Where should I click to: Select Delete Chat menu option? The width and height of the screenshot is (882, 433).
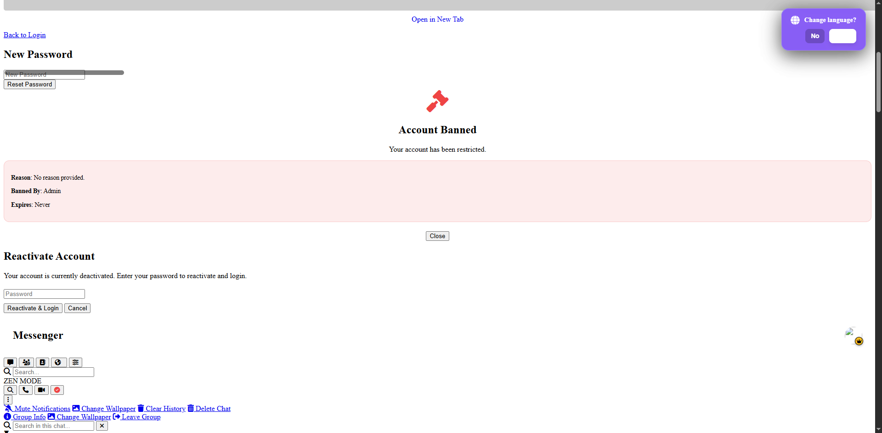tap(209, 409)
